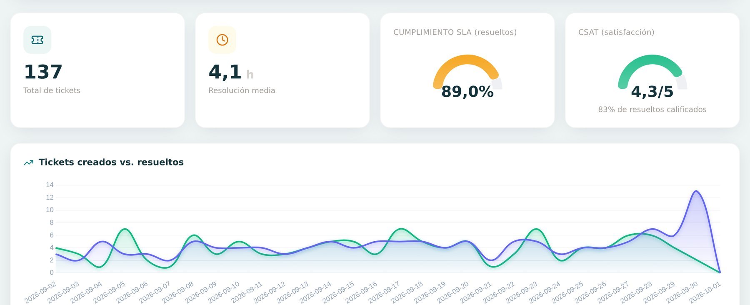Click "83% de resueltos calificados" text
This screenshot has width=750, height=305.
coord(652,110)
